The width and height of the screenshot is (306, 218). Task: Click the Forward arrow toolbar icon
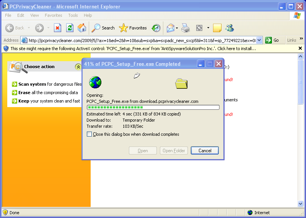[x=39, y=28]
